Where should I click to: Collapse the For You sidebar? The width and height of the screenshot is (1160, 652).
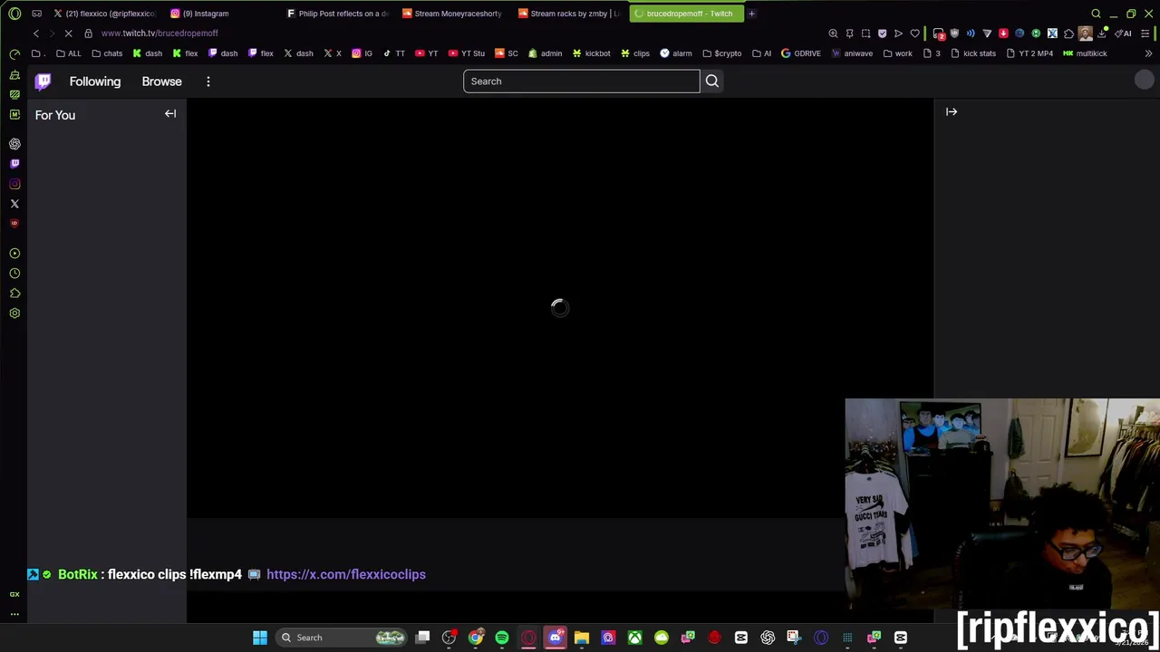pos(170,114)
